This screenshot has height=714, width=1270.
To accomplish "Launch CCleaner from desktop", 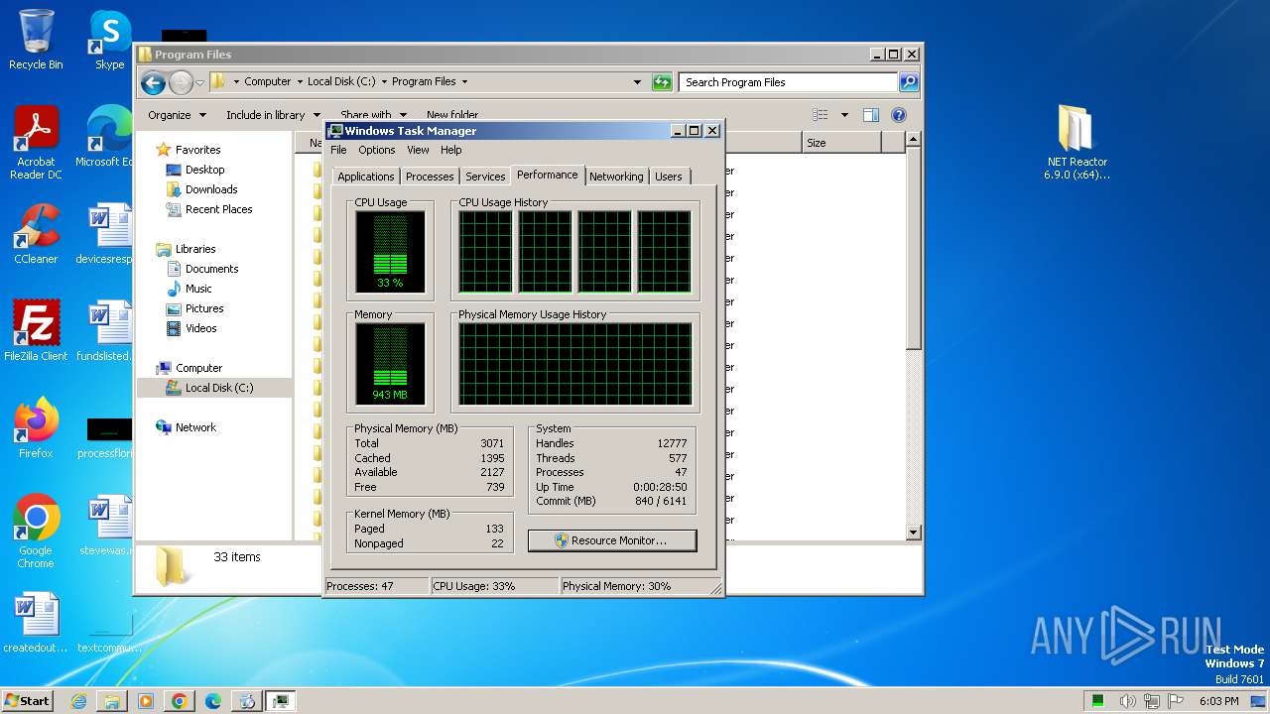I will [36, 234].
